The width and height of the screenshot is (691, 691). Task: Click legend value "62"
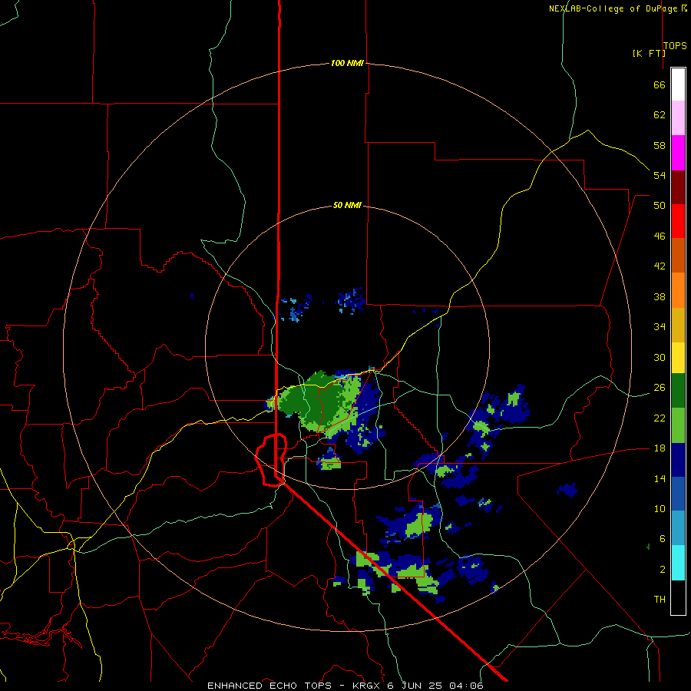point(660,115)
